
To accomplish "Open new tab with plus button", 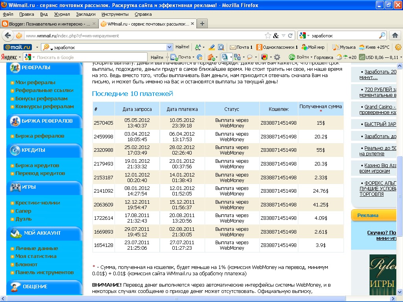I will [x=202, y=24].
